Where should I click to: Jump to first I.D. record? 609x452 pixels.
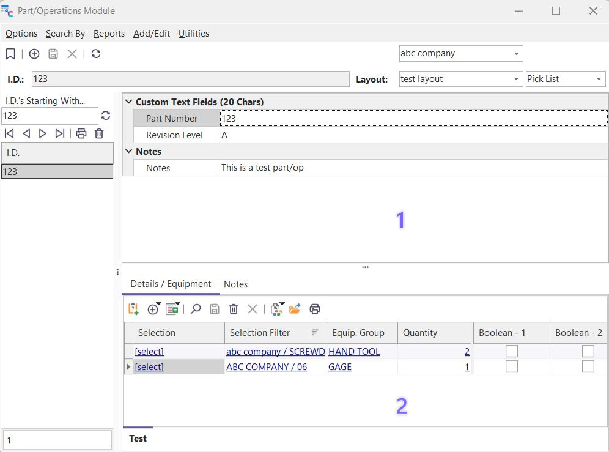coord(9,133)
